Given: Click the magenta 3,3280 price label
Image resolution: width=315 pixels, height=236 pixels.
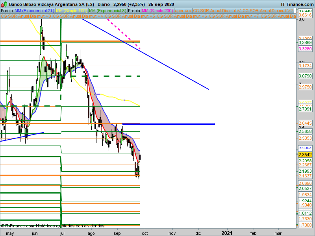Looking at the screenshot, I should point(305,49).
